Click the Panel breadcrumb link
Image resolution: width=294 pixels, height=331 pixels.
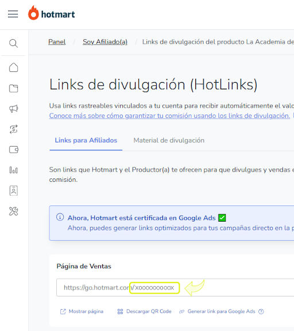[x=57, y=42]
